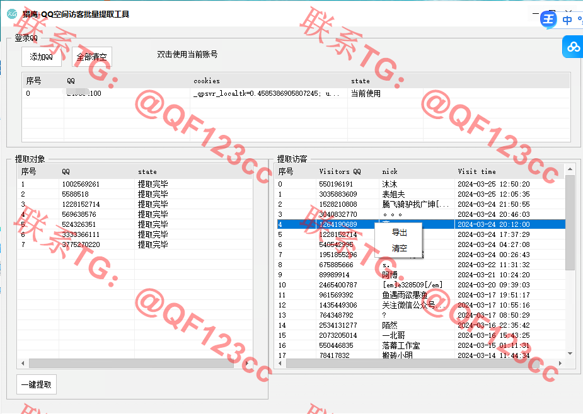The width and height of the screenshot is (583, 414).
Task: Click the left arrow of visitors horizontal scrollbar
Action: [280, 363]
